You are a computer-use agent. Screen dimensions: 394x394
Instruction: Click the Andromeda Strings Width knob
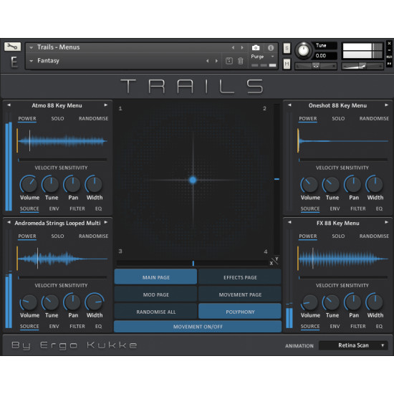click(x=95, y=302)
